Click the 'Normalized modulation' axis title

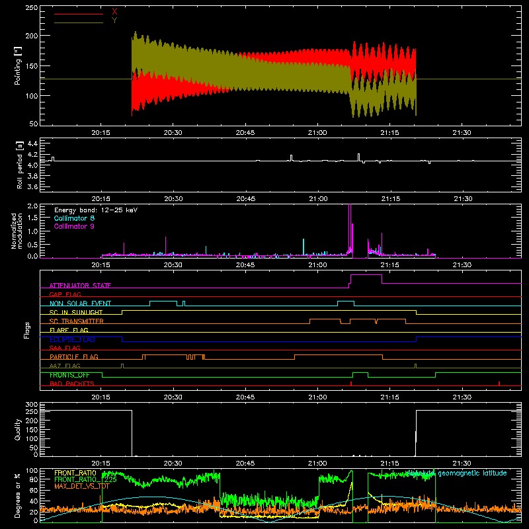pos(17,231)
